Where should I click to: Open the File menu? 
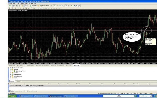[11, 3]
